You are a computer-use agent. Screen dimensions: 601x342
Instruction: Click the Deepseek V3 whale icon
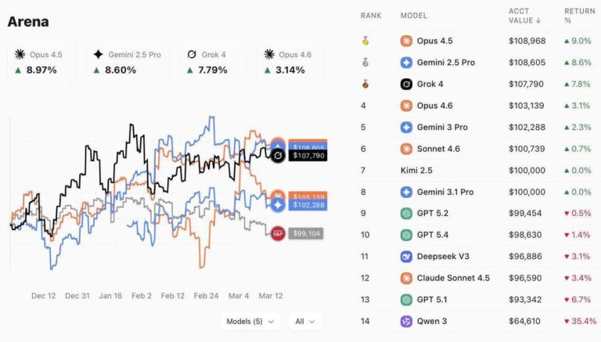point(406,257)
